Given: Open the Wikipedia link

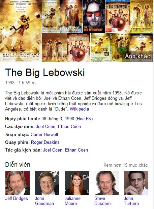Looking at the screenshot, I should (x=79, y=109).
